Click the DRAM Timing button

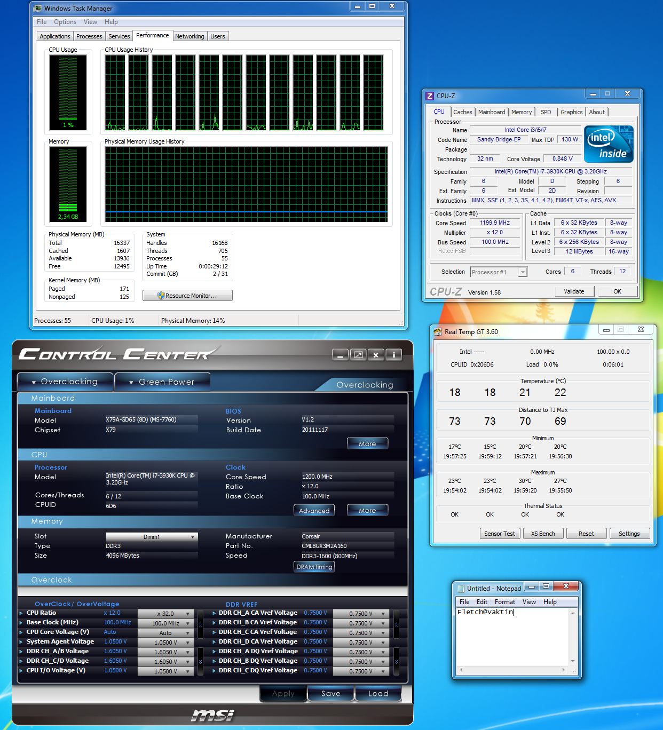click(314, 567)
